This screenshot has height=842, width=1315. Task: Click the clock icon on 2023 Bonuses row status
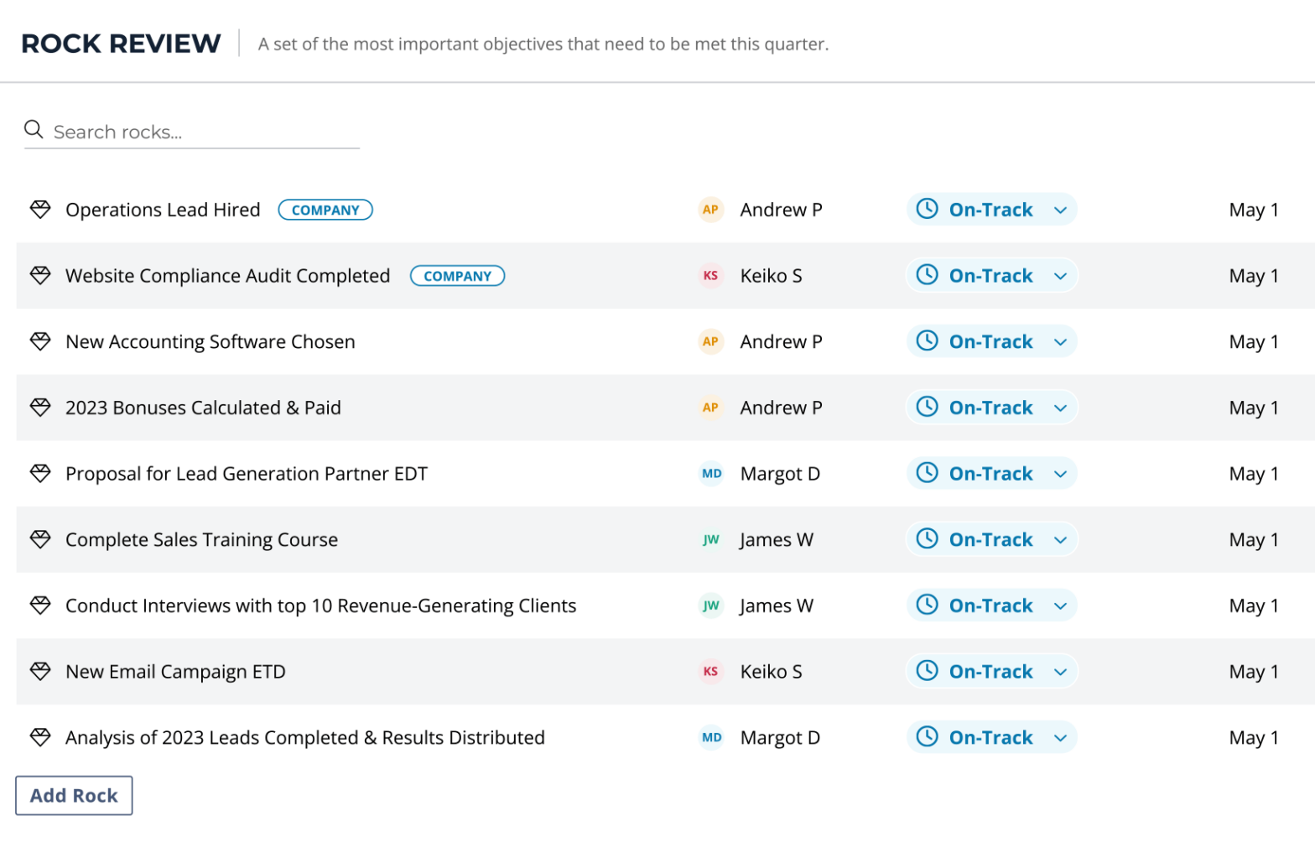pyautogui.click(x=927, y=407)
